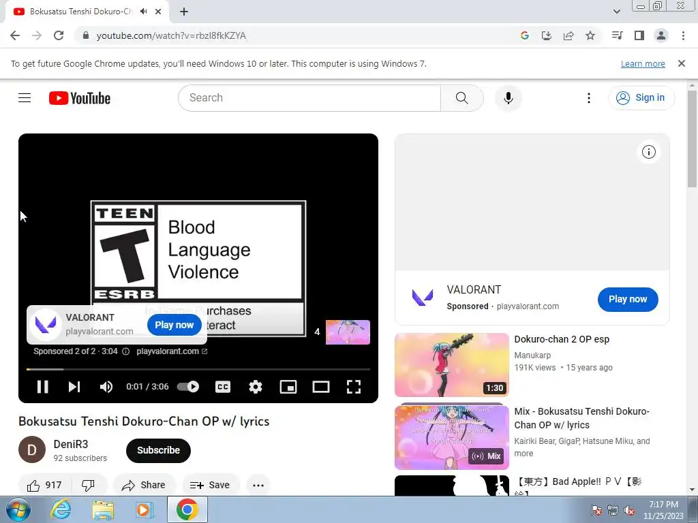This screenshot has width=698, height=523.
Task: Open Windows Media Player from taskbar
Action: (x=143, y=509)
